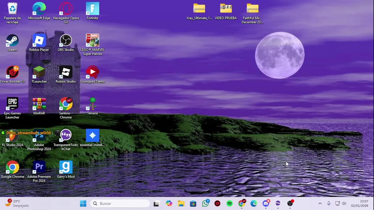Select the Roblox Studio shortcut

[66, 75]
